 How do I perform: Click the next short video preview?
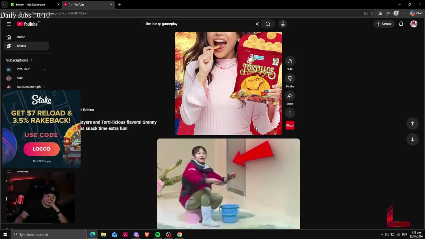228,184
